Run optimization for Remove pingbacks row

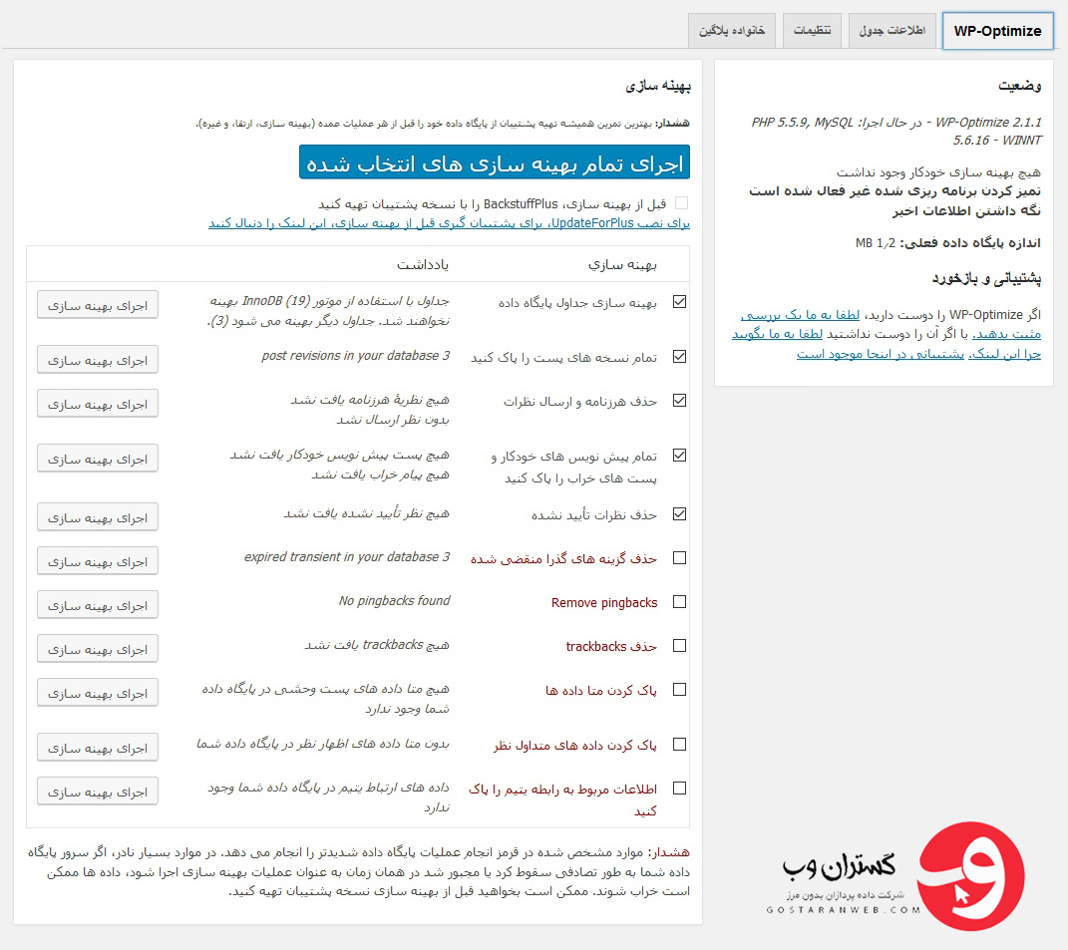tap(98, 605)
